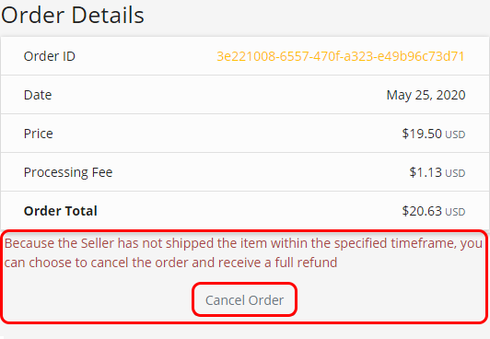This screenshot has height=339, width=490.
Task: Click the Order ID label
Action: [50, 56]
